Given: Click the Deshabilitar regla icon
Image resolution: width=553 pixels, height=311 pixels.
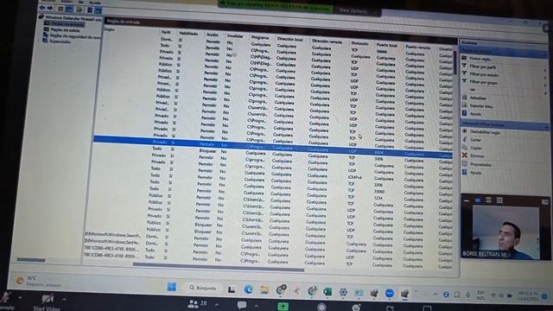Looking at the screenshot, I should pyautogui.click(x=465, y=130).
